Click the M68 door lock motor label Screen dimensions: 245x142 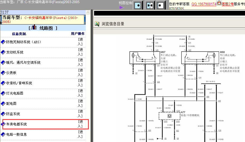222,52
